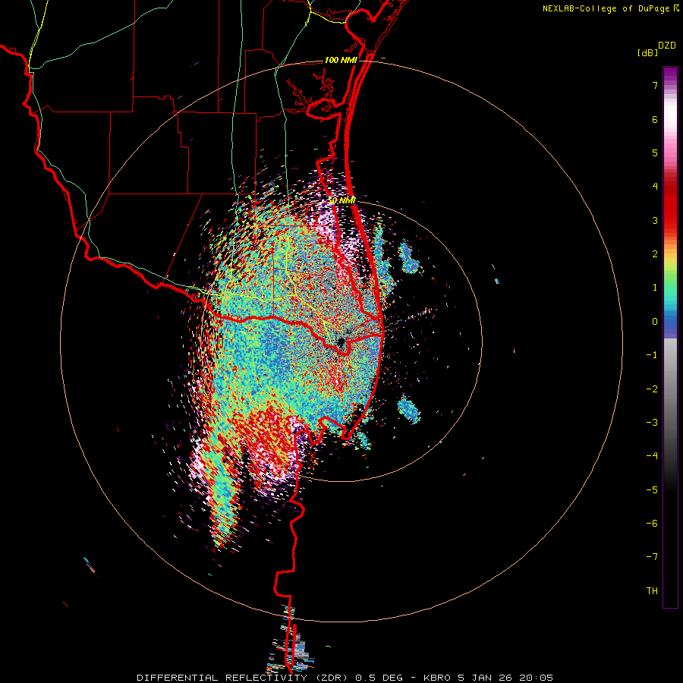Click the TH label on the scale
683x683 pixels.
click(x=652, y=591)
